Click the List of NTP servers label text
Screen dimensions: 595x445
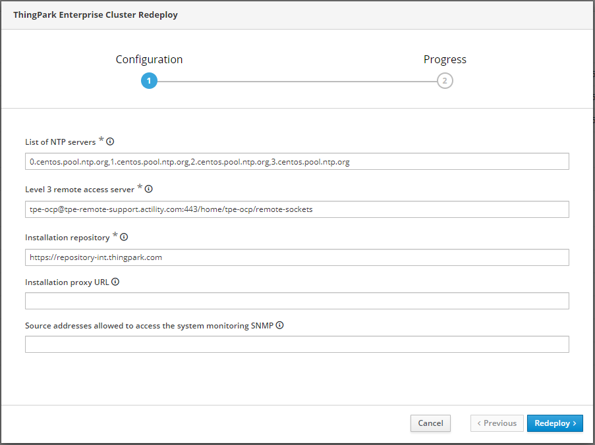[60, 142]
